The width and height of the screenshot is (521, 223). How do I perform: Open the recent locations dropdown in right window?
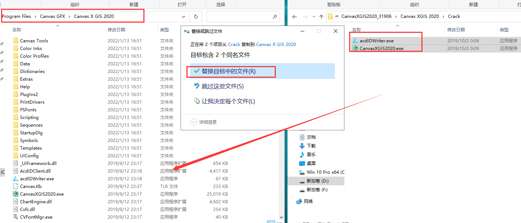click(x=314, y=16)
